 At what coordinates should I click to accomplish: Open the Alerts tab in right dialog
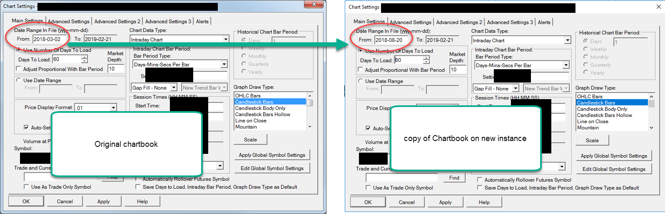point(544,22)
